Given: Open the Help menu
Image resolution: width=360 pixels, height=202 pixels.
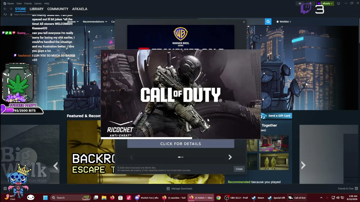Looking at the screenshot, I should click(x=47, y=3).
